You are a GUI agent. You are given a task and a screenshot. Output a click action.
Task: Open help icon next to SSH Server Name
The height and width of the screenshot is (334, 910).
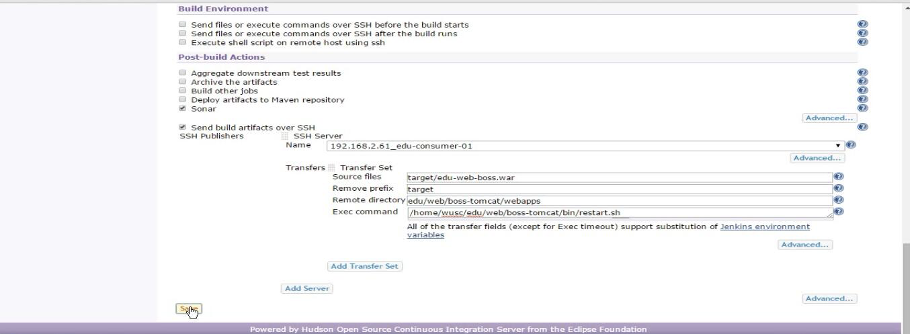pyautogui.click(x=851, y=144)
